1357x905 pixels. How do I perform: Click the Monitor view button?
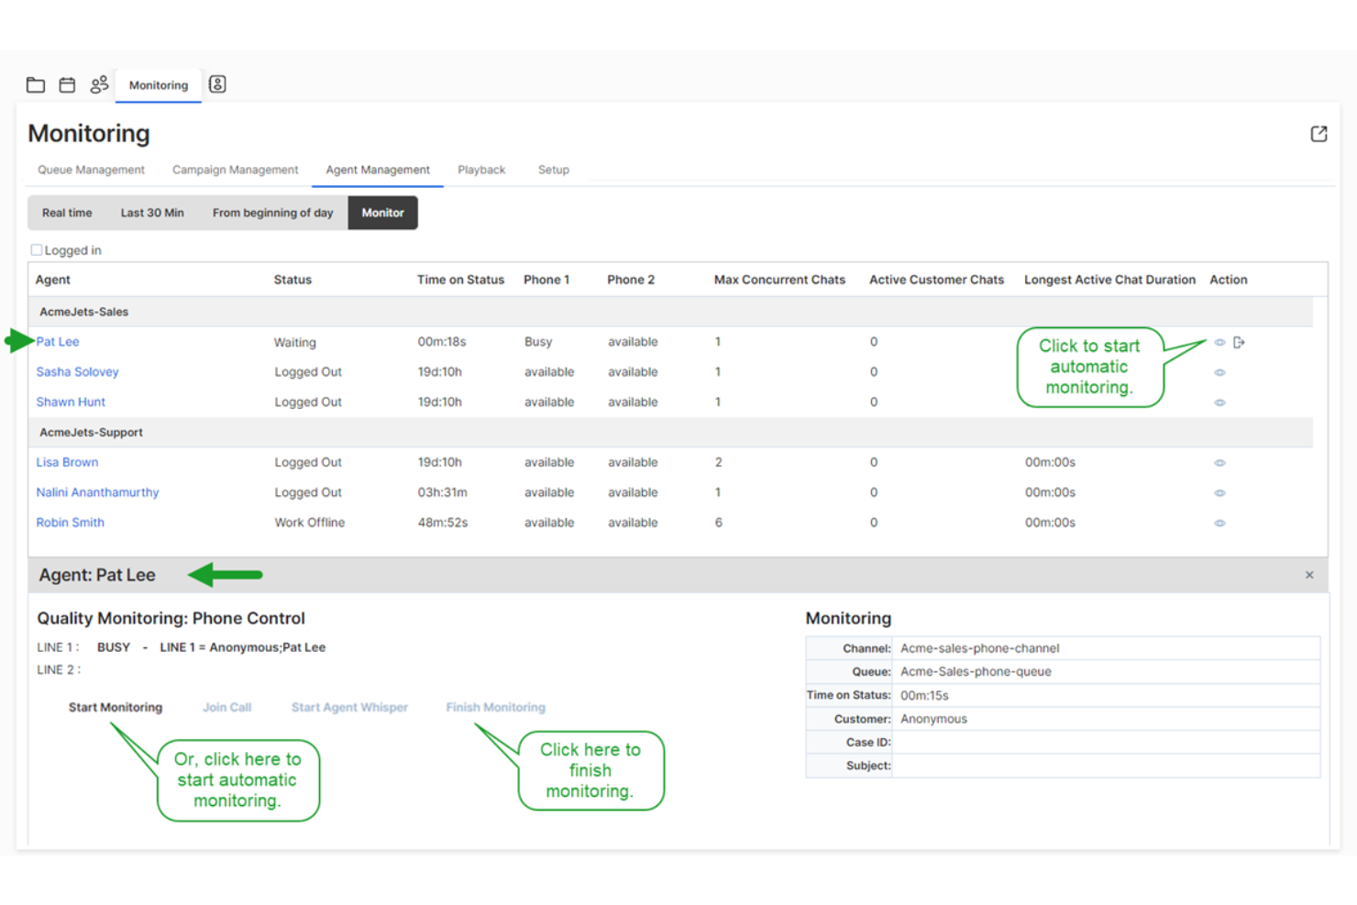(382, 212)
